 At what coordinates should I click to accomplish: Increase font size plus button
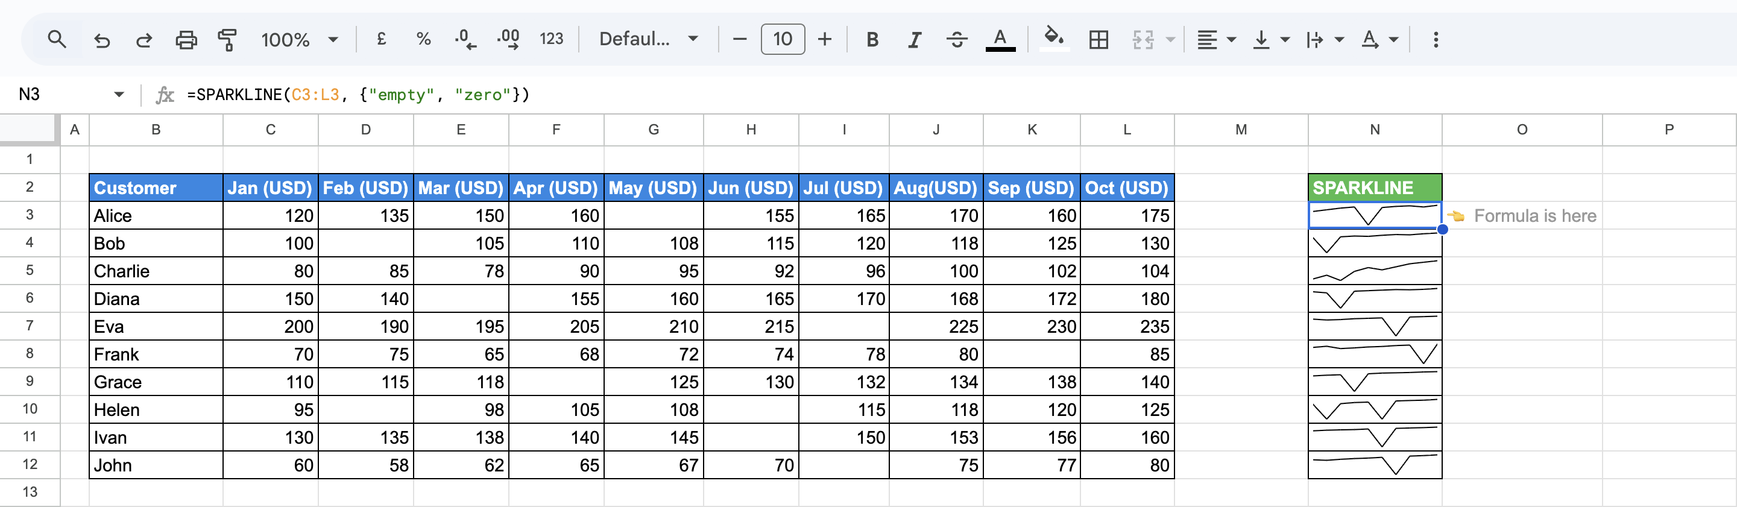tap(824, 39)
